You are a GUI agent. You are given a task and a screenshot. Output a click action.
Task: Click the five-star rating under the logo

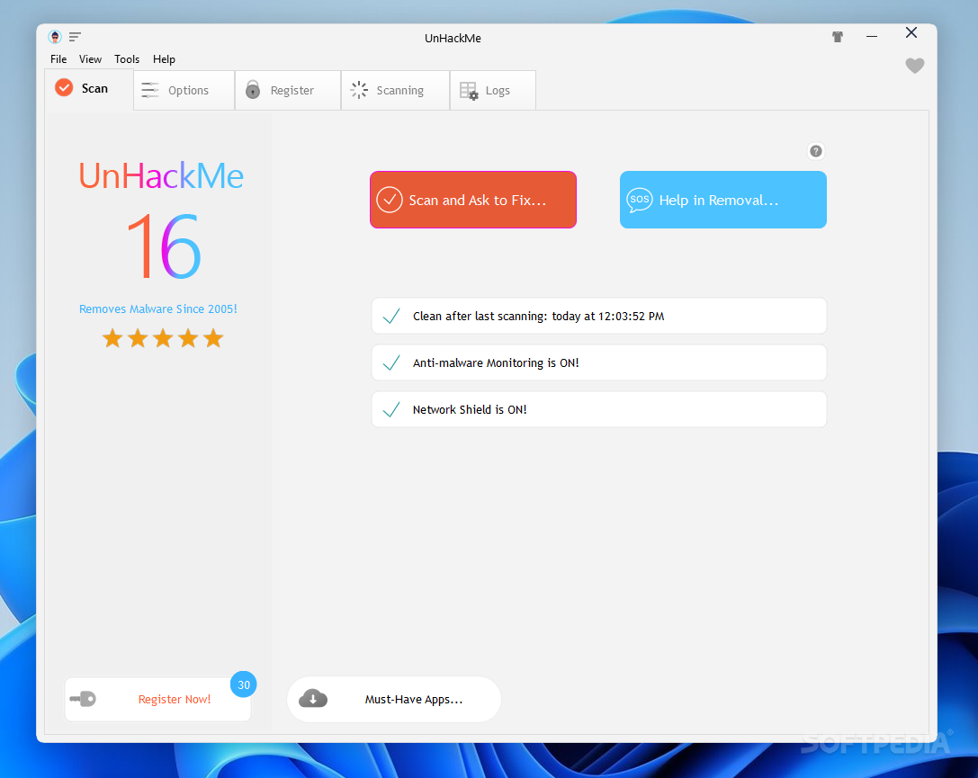pos(162,338)
